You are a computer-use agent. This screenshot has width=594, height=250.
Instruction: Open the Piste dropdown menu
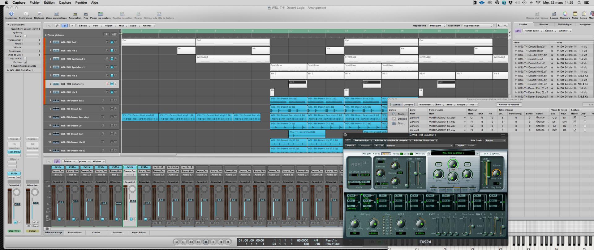(97, 26)
